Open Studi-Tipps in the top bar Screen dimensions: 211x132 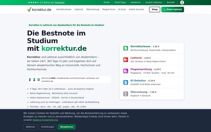(x=120, y=2)
